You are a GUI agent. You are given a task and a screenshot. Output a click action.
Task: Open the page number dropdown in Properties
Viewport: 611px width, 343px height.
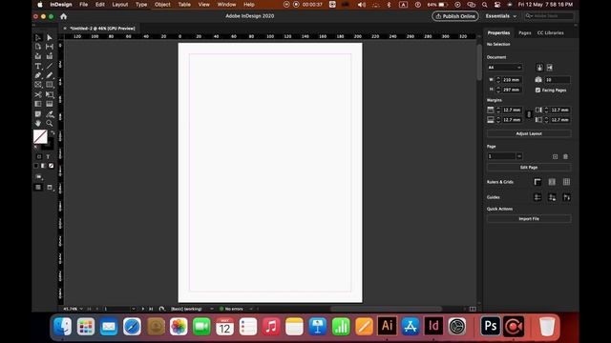click(x=519, y=156)
